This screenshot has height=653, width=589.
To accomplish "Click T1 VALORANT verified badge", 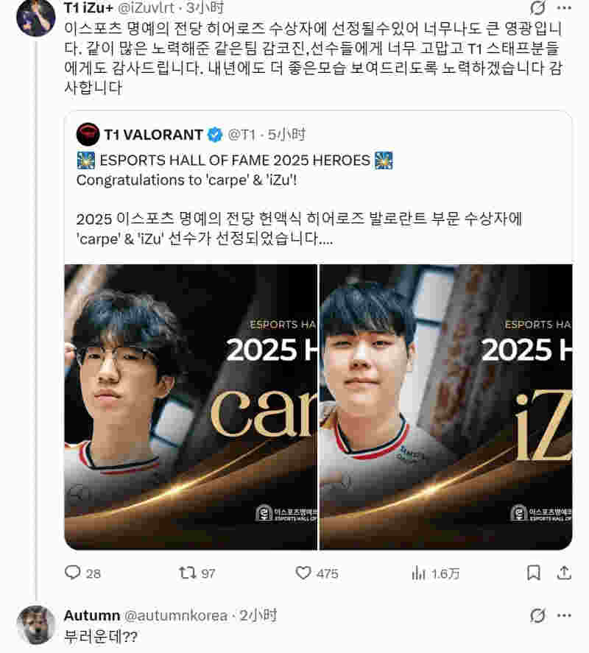I will (215, 135).
